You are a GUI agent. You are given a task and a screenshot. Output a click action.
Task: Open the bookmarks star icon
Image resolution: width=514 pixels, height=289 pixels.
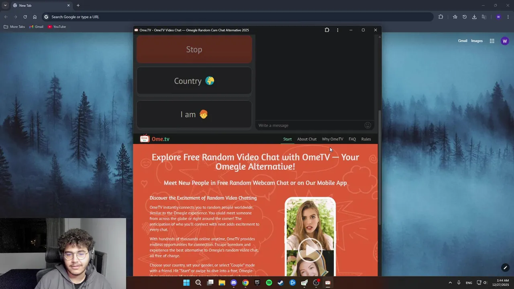(x=455, y=17)
